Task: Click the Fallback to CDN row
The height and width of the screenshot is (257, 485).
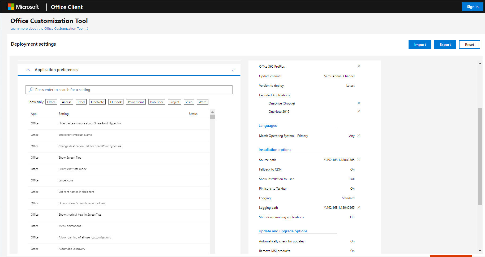Action: 307,169
